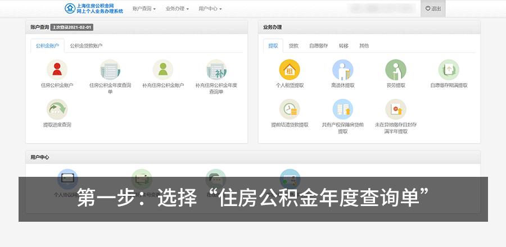Click the 丧劳提取 icon
Viewport: 506px width, 247px height.
click(395, 70)
